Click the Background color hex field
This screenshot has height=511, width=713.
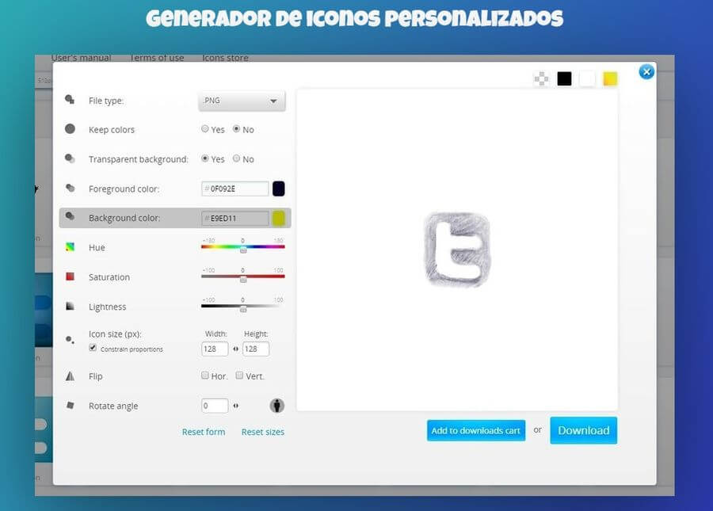235,218
